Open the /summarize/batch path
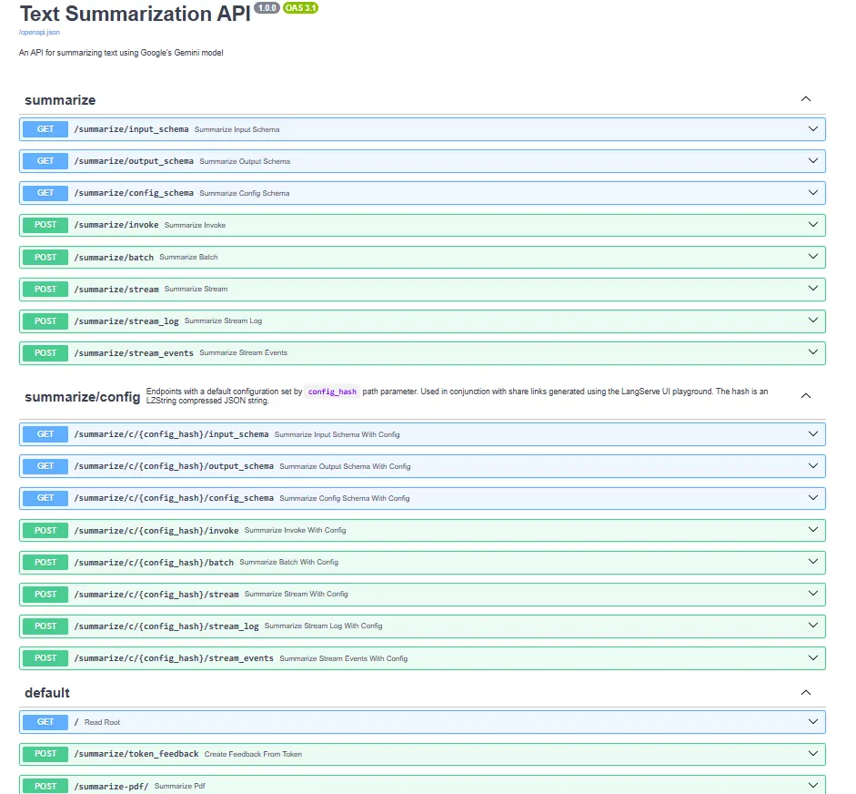Image resolution: width=856 pixels, height=794 pixels. pyautogui.click(x=114, y=257)
